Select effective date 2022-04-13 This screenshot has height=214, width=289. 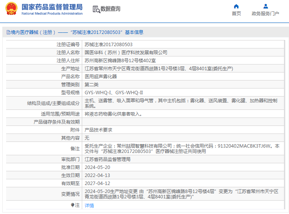pos(97,175)
